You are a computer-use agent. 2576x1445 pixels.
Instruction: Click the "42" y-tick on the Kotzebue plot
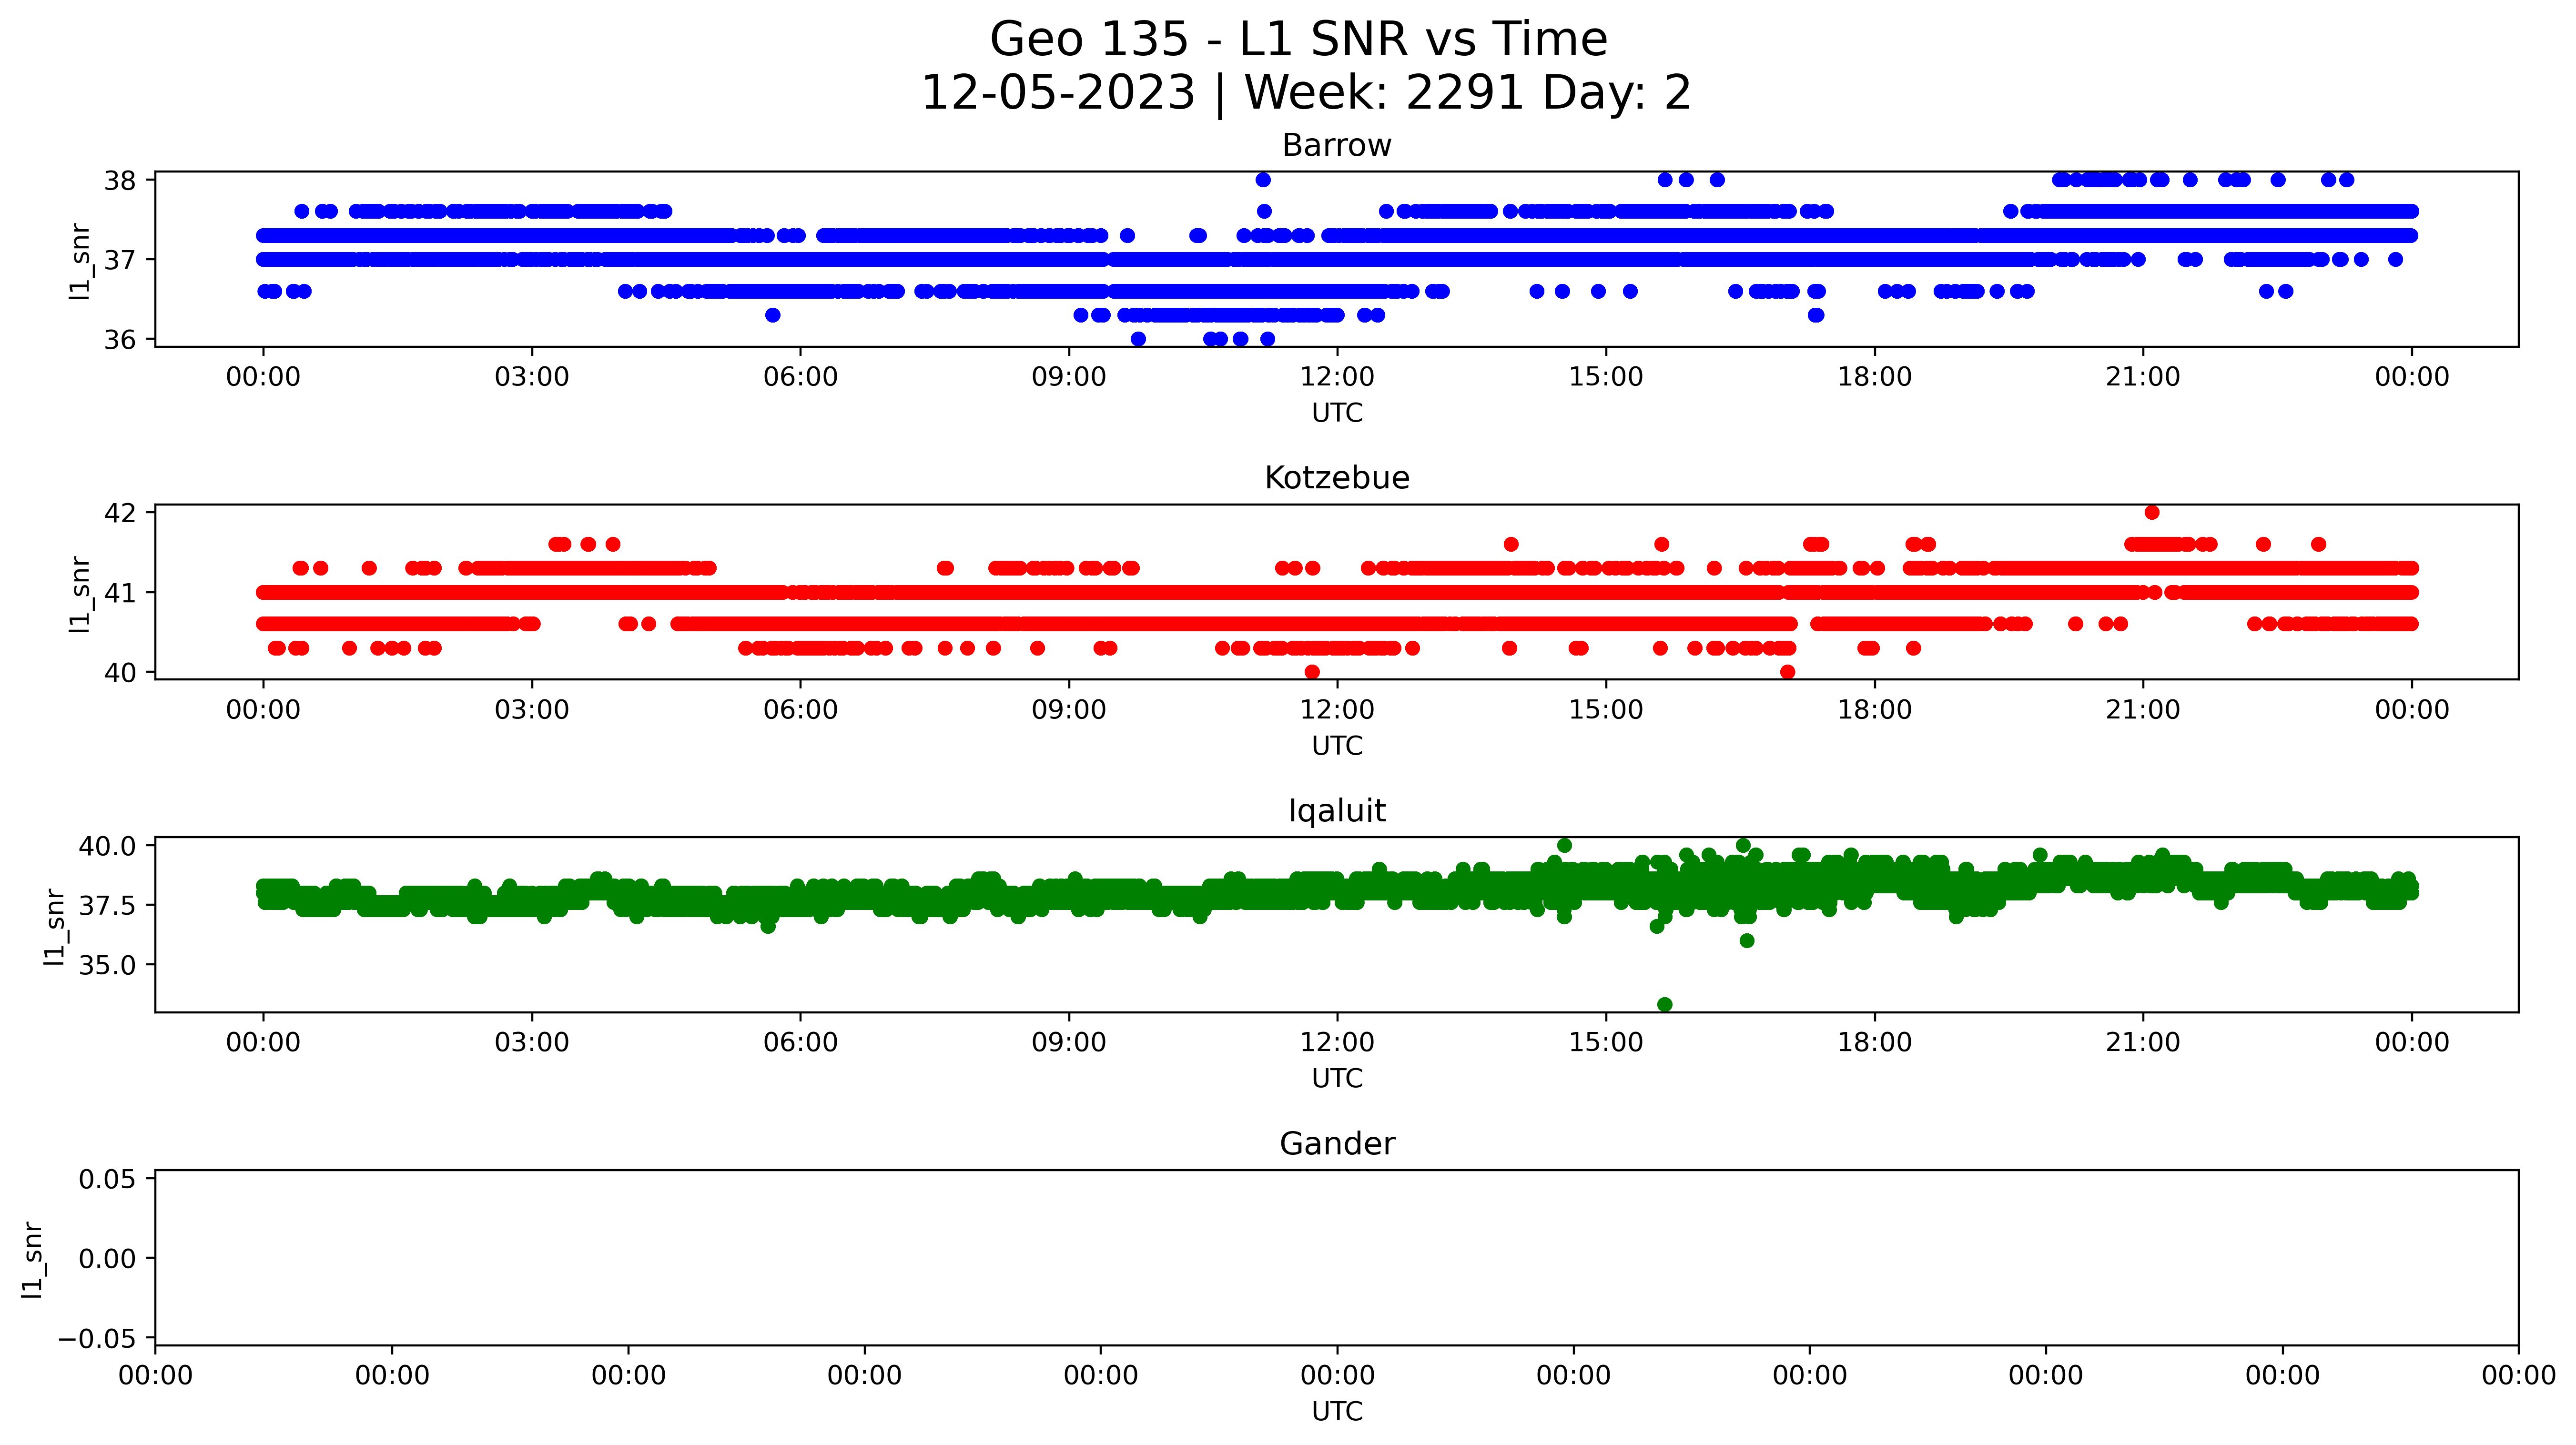click(x=120, y=514)
